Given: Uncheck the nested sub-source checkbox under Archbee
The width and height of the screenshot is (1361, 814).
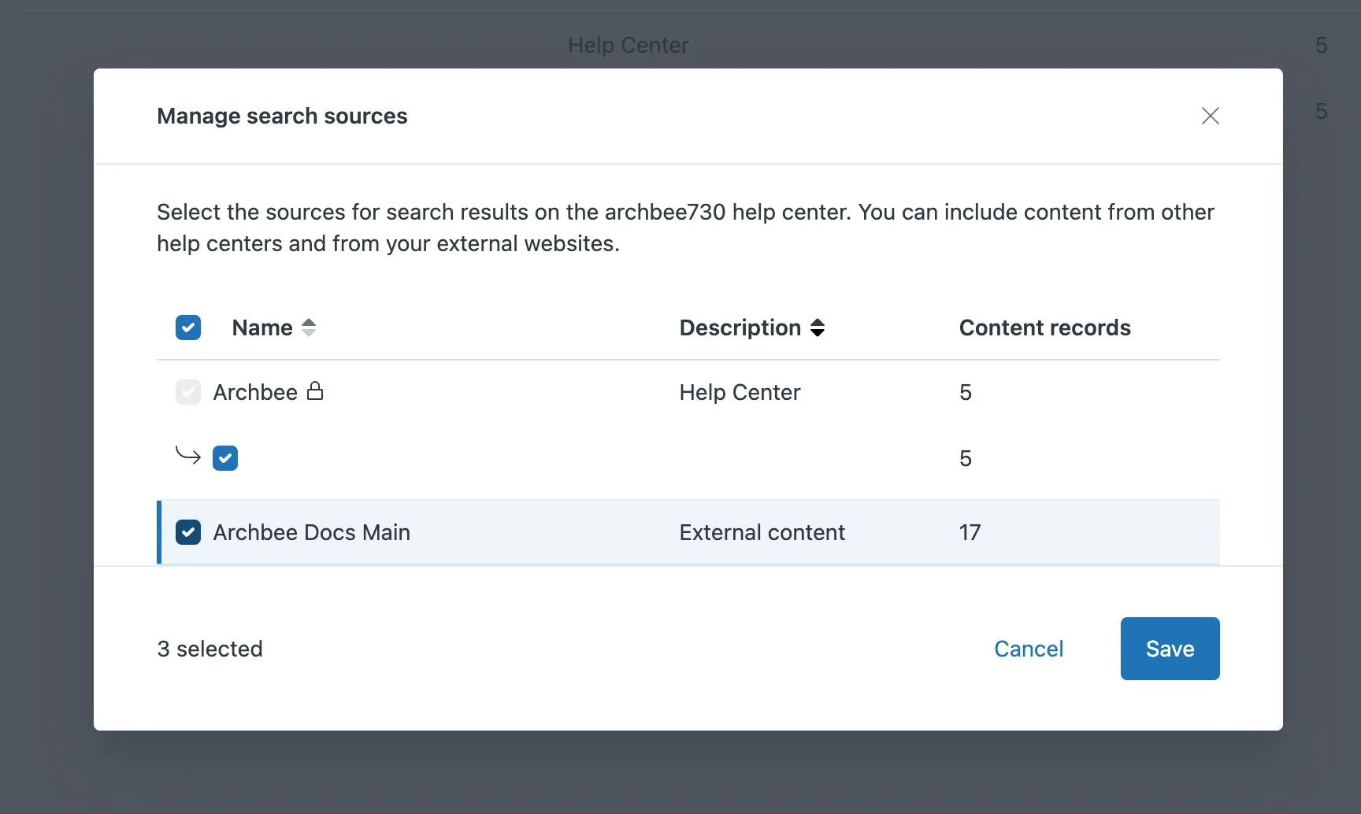Looking at the screenshot, I should click(225, 458).
